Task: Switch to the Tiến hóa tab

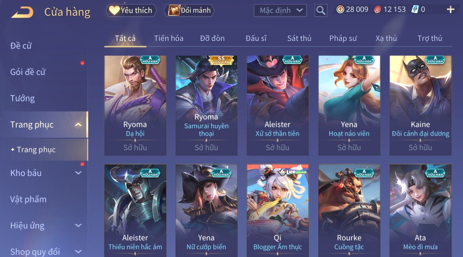Action: [168, 38]
